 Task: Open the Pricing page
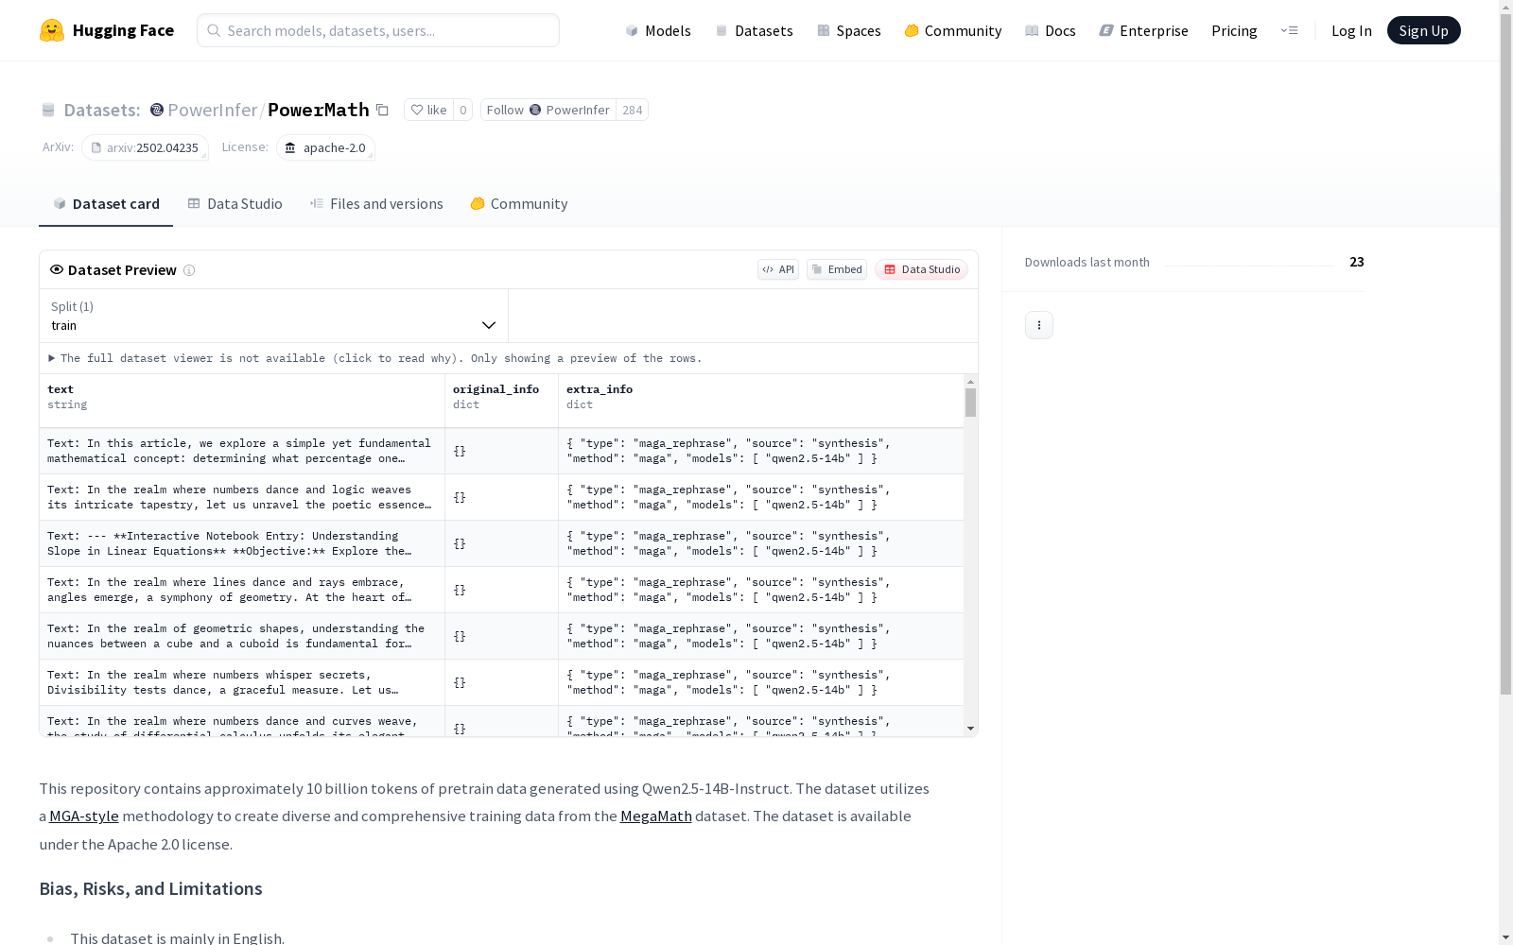[1234, 30]
